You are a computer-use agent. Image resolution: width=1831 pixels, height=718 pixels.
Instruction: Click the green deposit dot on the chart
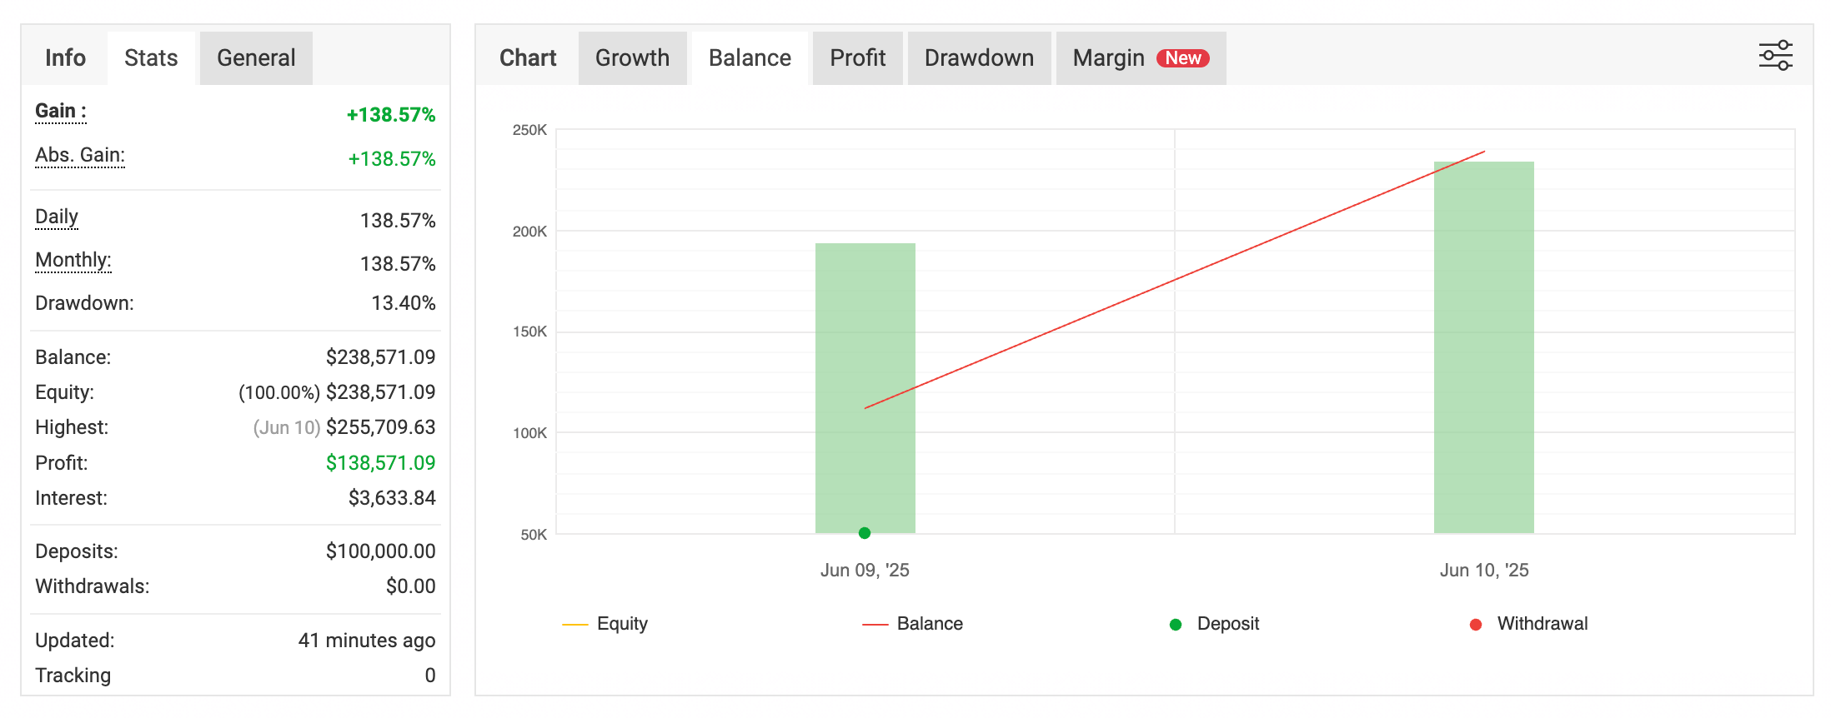[x=865, y=533]
